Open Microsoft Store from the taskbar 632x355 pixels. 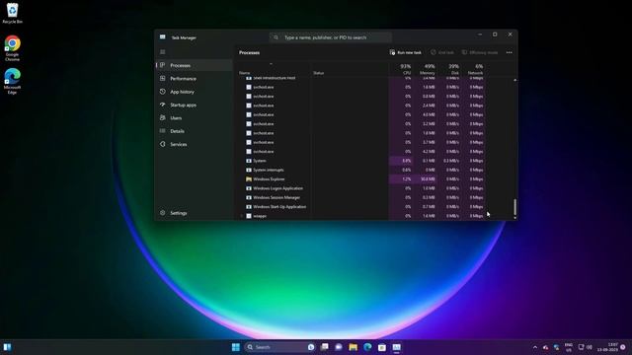click(x=382, y=347)
